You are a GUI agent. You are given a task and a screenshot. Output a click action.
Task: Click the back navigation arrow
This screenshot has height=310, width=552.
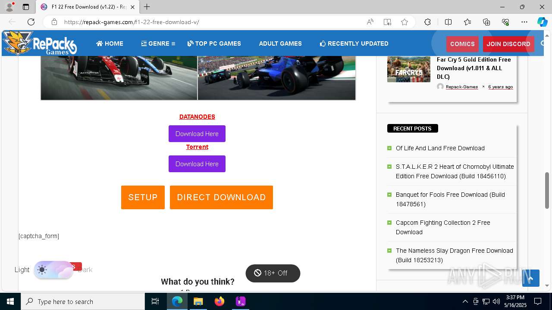(12, 22)
